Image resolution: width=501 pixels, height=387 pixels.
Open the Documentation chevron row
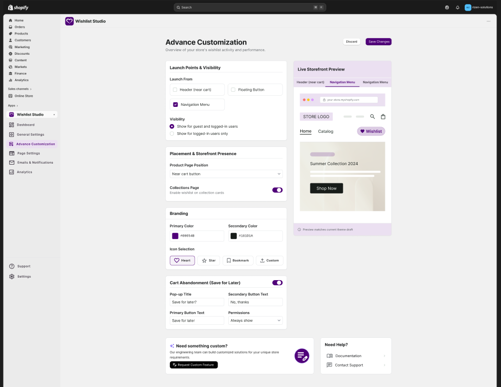tap(356, 356)
